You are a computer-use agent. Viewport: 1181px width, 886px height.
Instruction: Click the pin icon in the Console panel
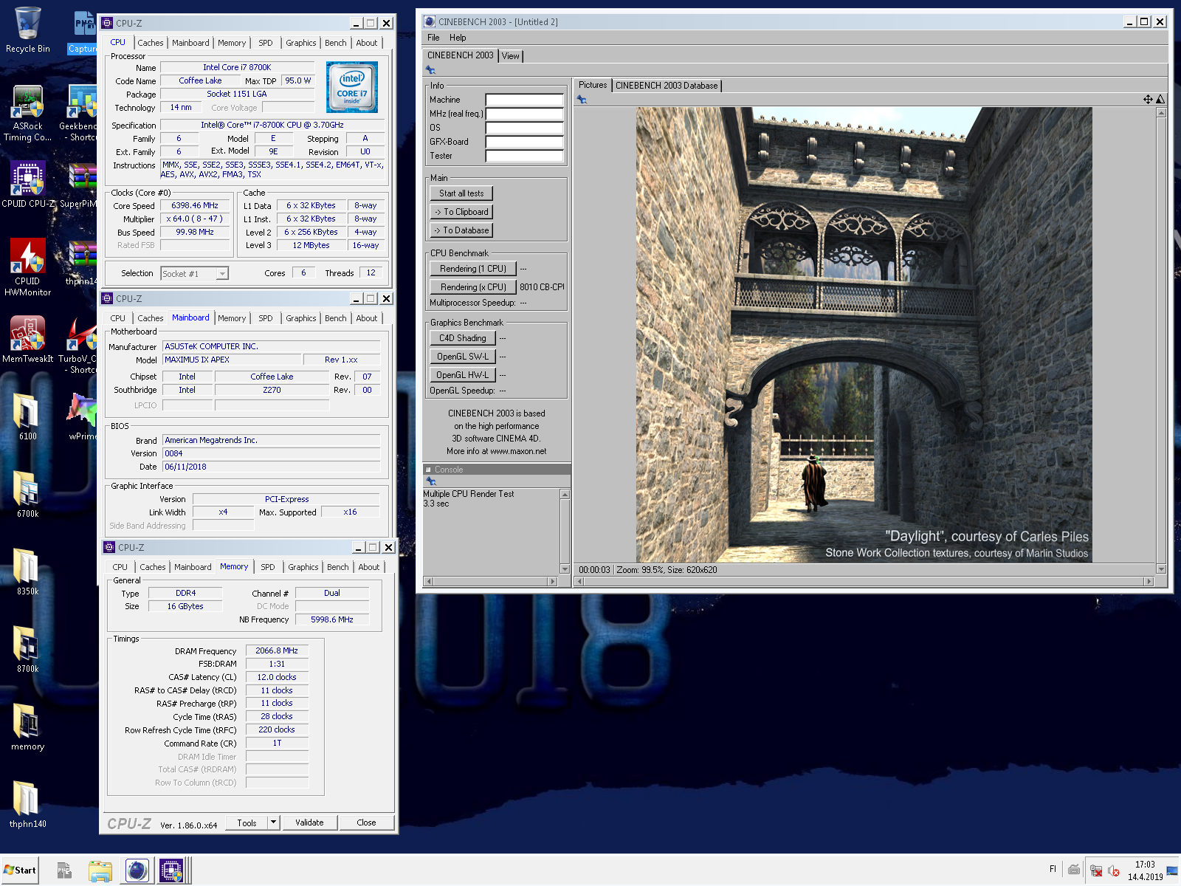tap(431, 481)
